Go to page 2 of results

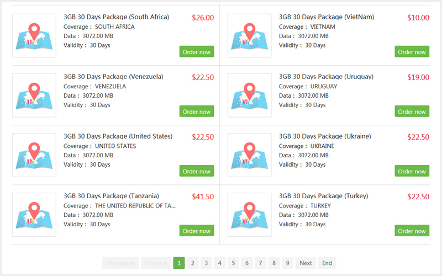192,263
